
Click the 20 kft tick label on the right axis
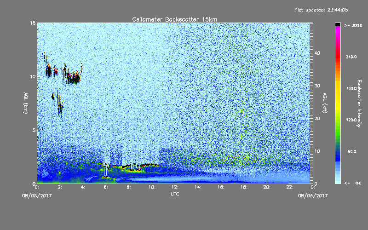(317, 119)
